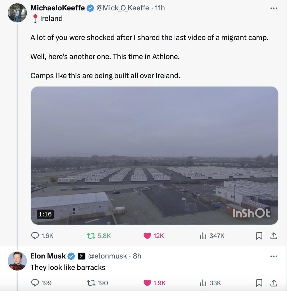The image size is (287, 291).
Task: Play the 1:16 migrant camp video
Action: tap(154, 156)
